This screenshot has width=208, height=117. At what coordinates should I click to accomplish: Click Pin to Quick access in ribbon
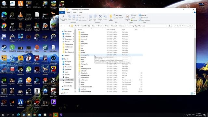coord(63,18)
